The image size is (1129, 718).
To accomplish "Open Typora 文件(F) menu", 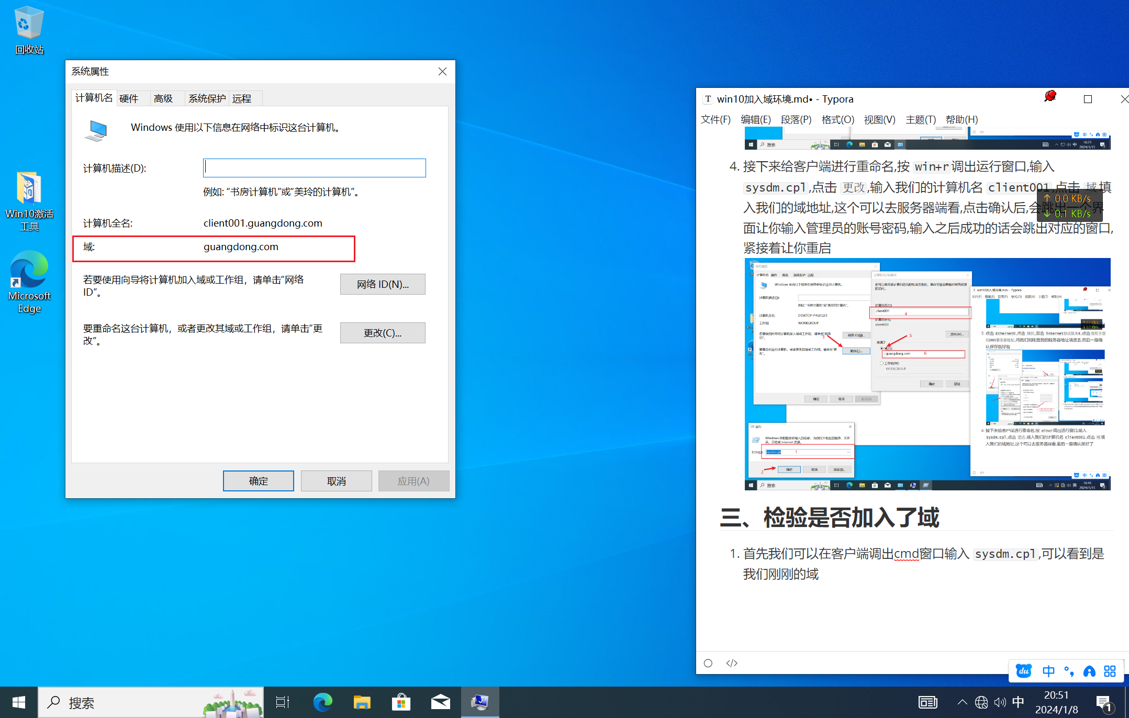I will coord(716,119).
